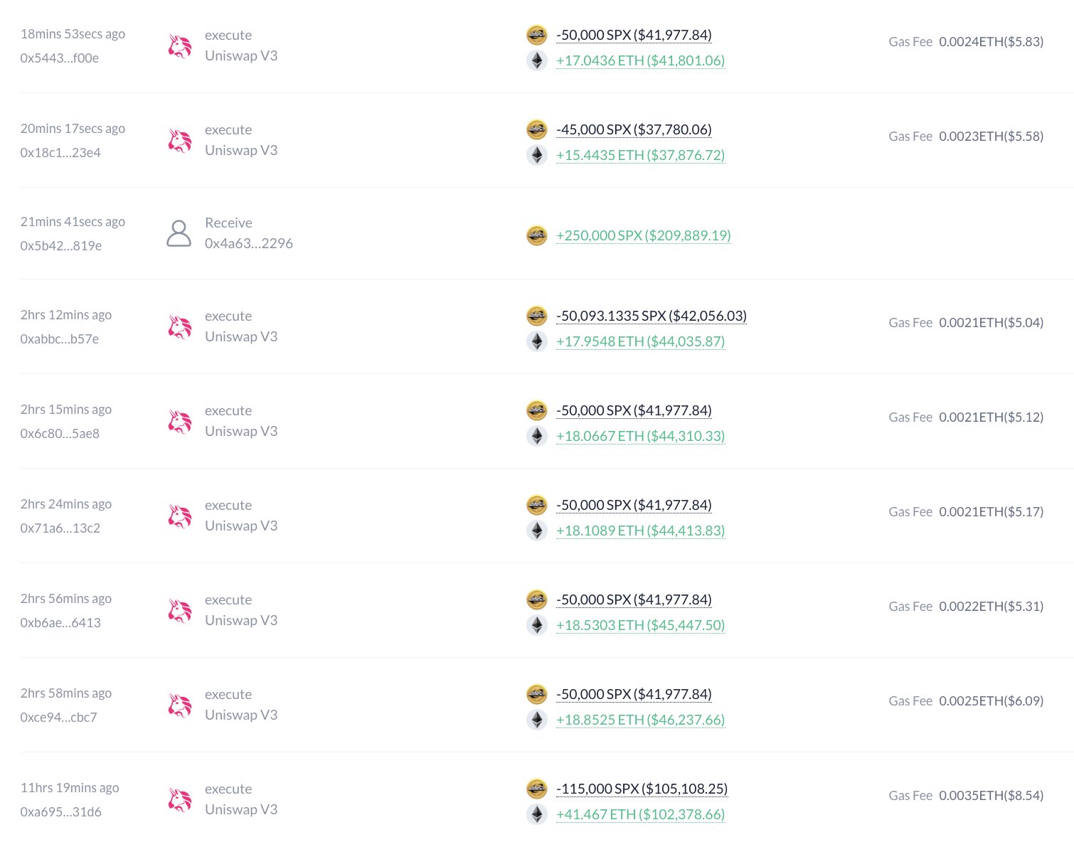Click the Uniswap V3 icon on the bottom transaction
The width and height of the screenshot is (1074, 842).
pyautogui.click(x=180, y=799)
